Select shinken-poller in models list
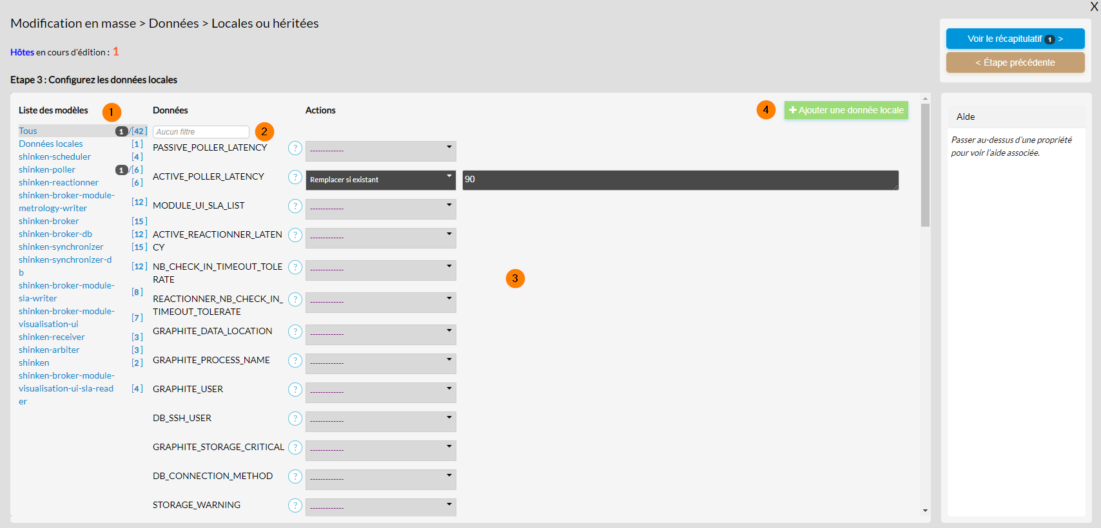This screenshot has height=528, width=1101. point(47,169)
